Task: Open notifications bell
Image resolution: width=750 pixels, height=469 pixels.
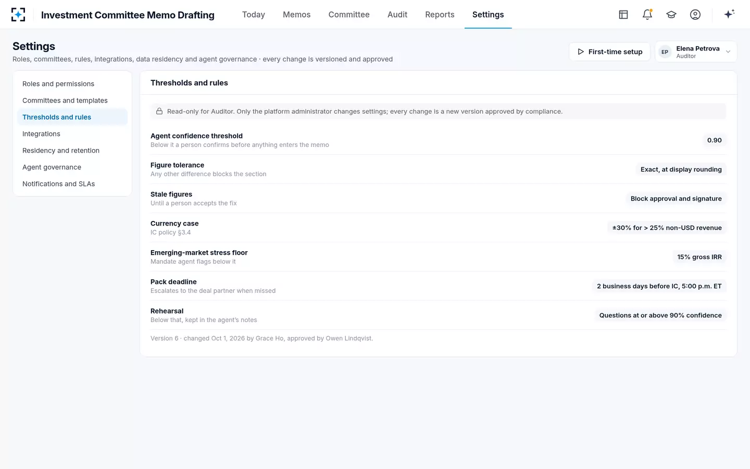Action: coord(647,15)
